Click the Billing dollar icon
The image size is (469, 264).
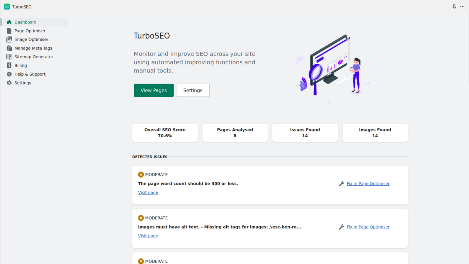(9, 65)
